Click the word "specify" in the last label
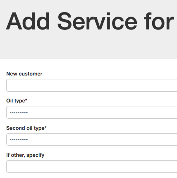Image resolution: width=177 pixels, height=178 pixels. coord(35,155)
